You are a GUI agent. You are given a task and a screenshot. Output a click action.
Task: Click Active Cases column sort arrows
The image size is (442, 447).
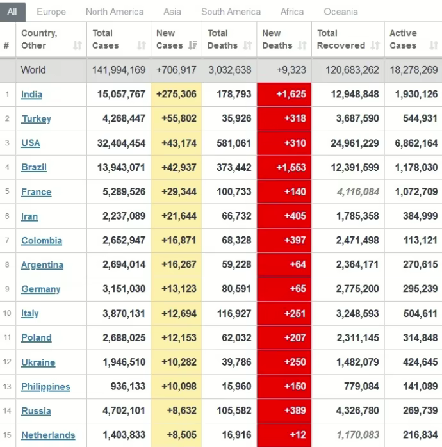[x=434, y=45]
